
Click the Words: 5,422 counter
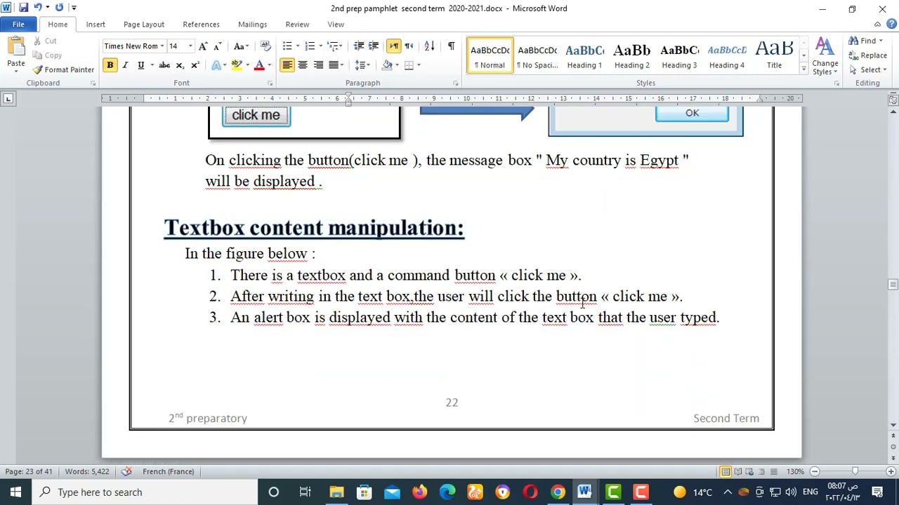point(87,471)
